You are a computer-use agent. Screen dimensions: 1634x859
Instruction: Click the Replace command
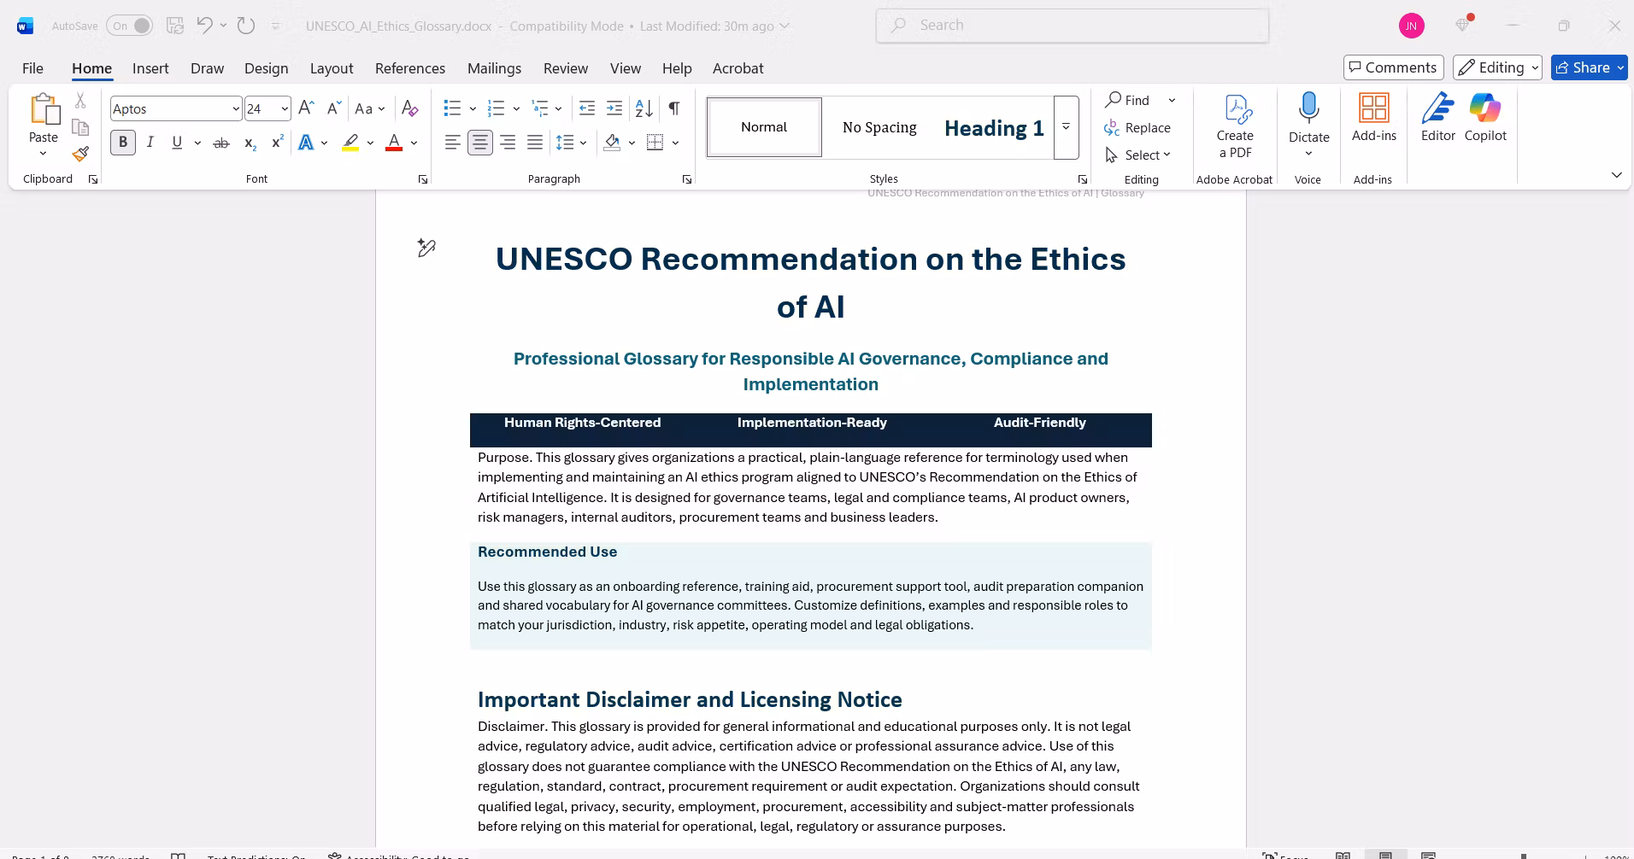[1137, 127]
